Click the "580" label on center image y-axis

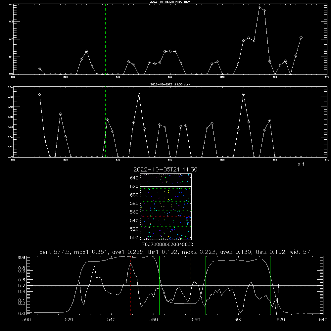click(134, 204)
